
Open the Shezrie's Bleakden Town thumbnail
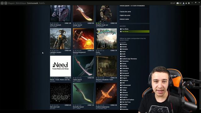[x=106, y=66]
